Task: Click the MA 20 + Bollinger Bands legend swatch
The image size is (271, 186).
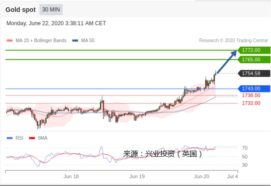Action: 9,40
